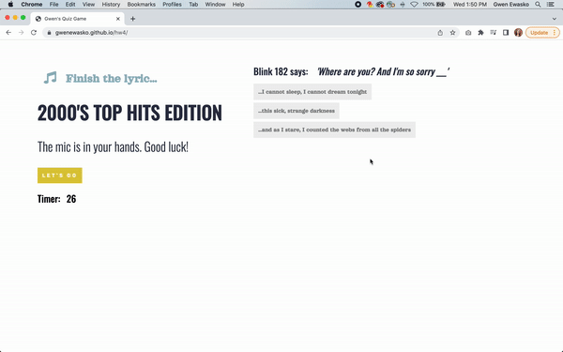This screenshot has width=563, height=352.
Task: Click the music note icon
Action: click(51, 78)
